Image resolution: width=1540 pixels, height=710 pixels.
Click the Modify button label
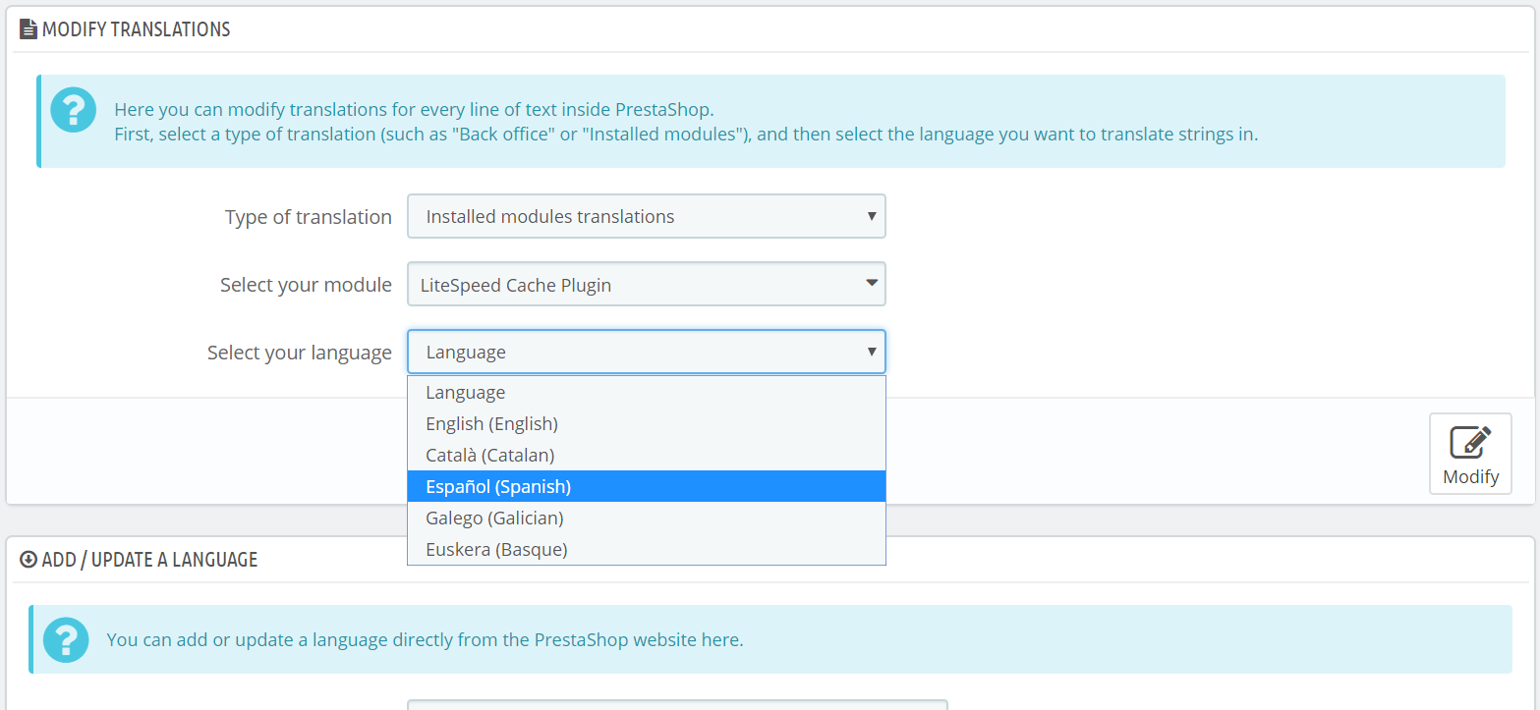point(1470,476)
